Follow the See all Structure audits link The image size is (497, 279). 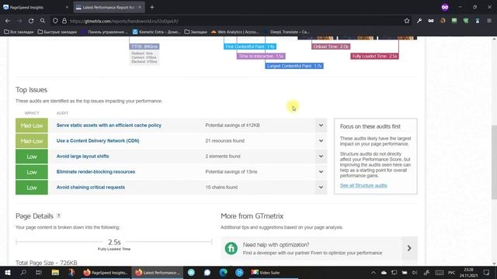click(363, 185)
